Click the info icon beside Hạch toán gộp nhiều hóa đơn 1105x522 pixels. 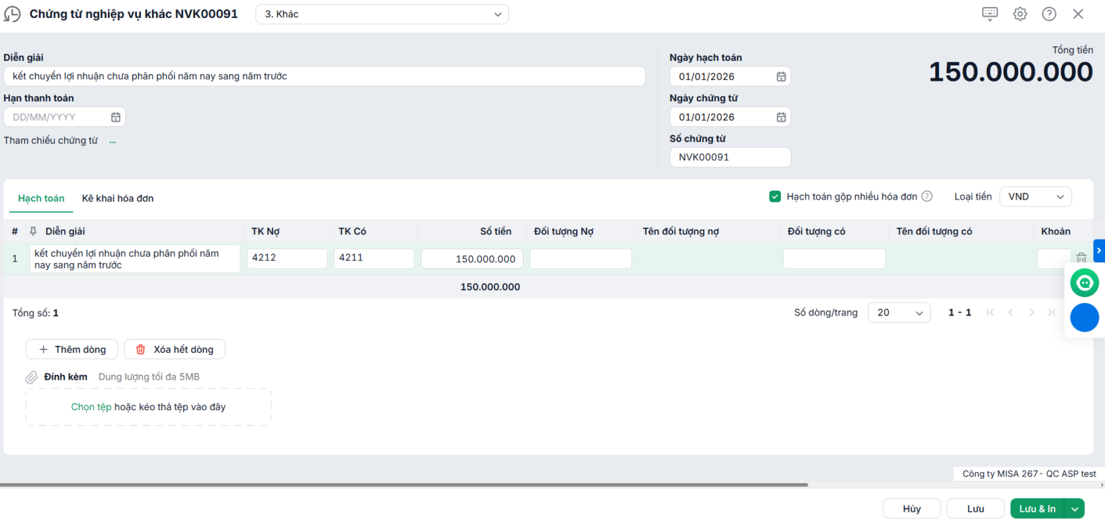[x=928, y=196]
